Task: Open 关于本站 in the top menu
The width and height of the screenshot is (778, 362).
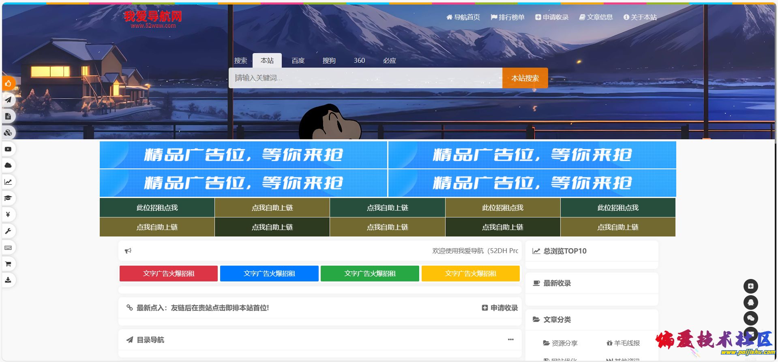Action: [x=640, y=17]
